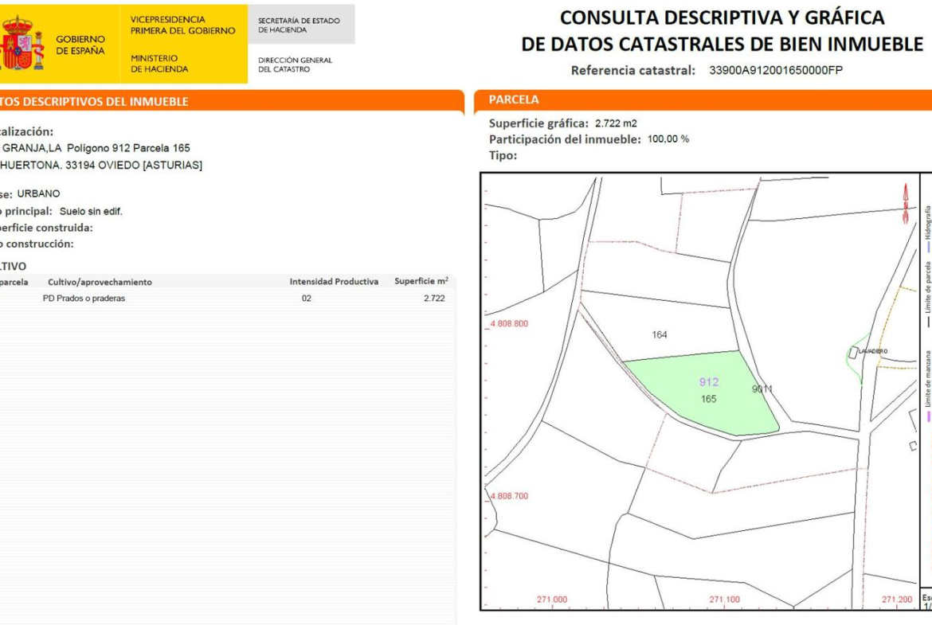The height and width of the screenshot is (625, 932).
Task: Click parcel label 164 on the map
Action: pos(660,334)
